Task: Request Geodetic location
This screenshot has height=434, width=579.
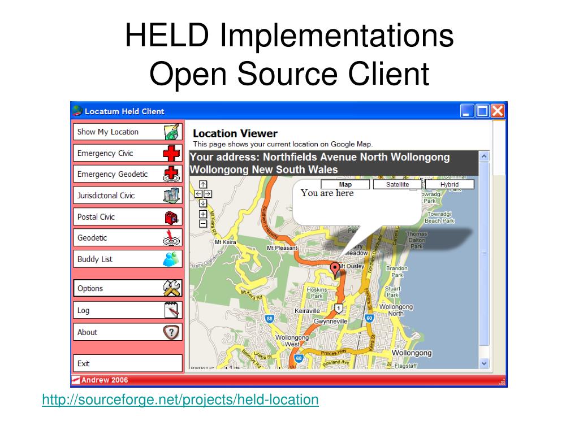Action: [x=128, y=238]
